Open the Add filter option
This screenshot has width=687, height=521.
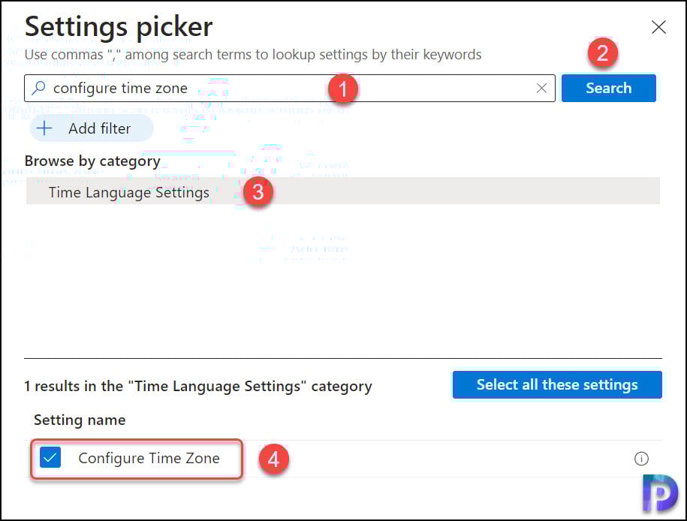tap(92, 128)
